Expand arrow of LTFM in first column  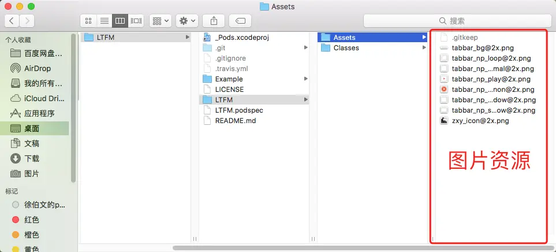pos(187,37)
